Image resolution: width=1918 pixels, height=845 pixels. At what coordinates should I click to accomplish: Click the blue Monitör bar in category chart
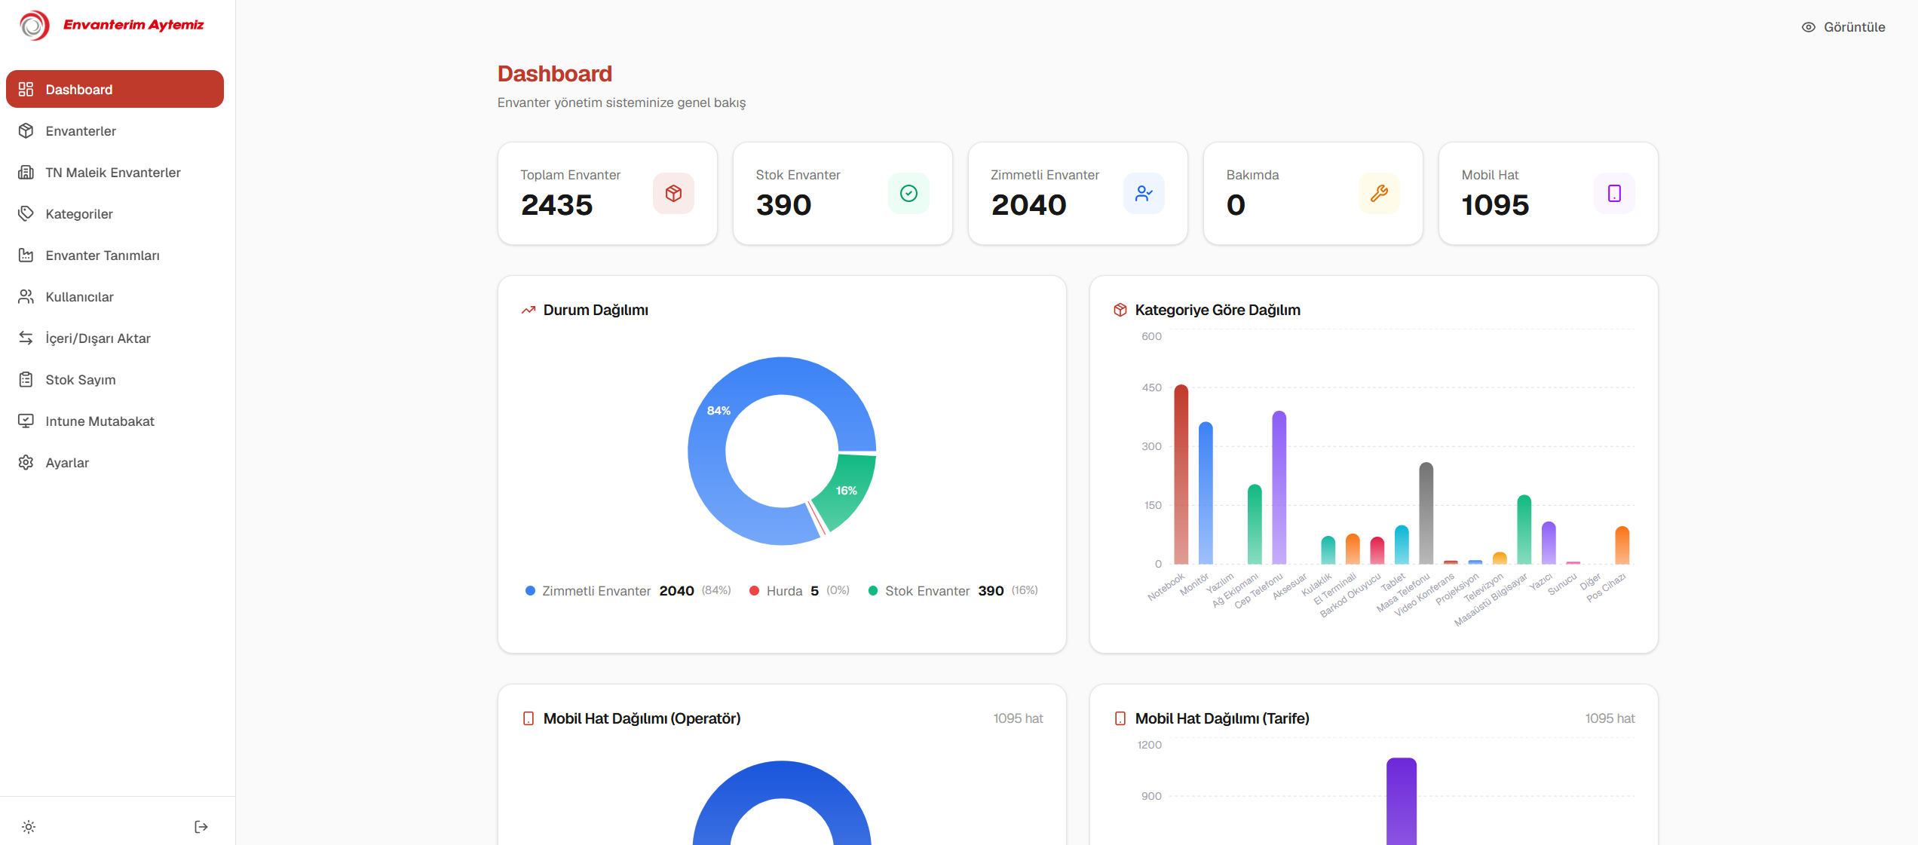pos(1206,493)
